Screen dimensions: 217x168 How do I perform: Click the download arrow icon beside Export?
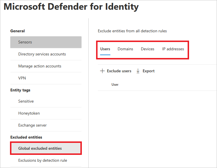click(138, 71)
